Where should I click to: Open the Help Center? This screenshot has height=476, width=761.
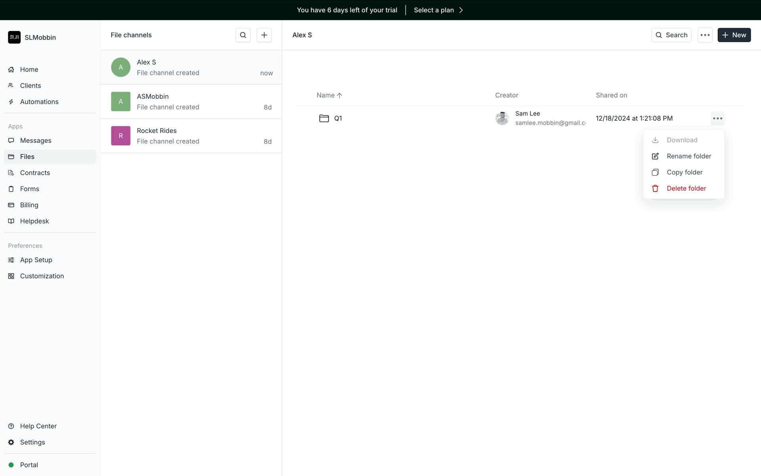tap(50, 426)
